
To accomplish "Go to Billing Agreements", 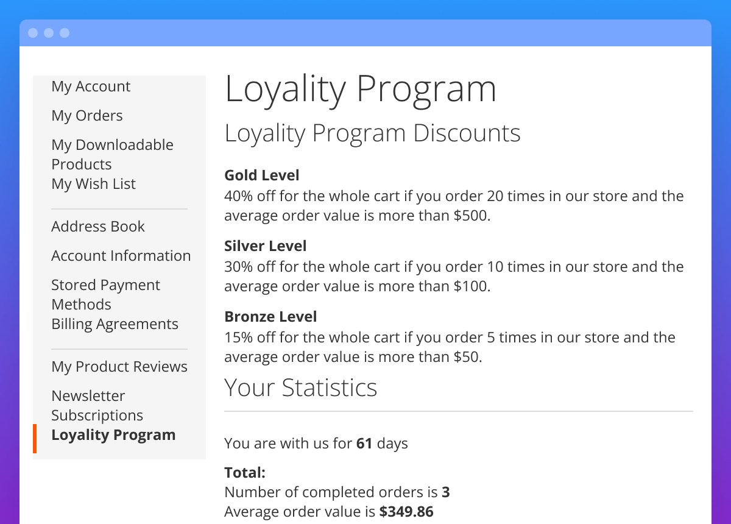I will coord(115,324).
